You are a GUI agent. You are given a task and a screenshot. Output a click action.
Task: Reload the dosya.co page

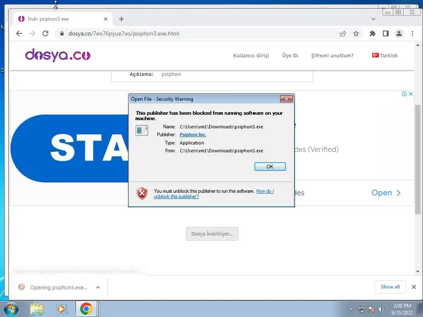point(45,33)
